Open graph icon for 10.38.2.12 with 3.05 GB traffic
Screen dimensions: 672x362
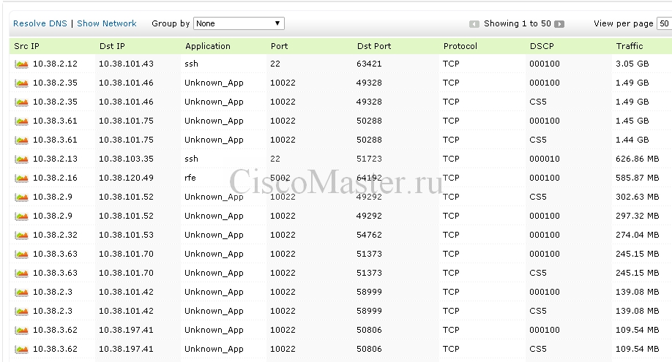point(21,64)
